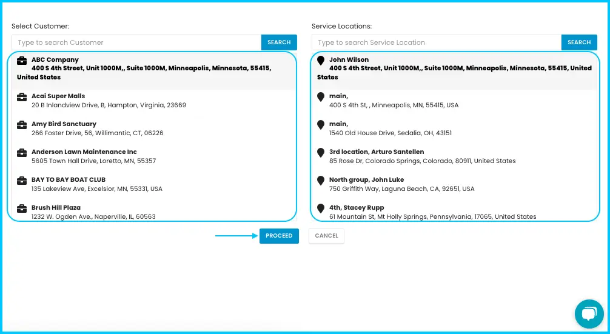610x334 pixels.
Task: Click address 20 B Inlandview Drive, Hampton
Action: coord(109,105)
